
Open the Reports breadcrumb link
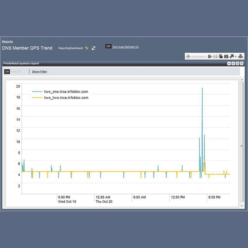click(x=7, y=41)
